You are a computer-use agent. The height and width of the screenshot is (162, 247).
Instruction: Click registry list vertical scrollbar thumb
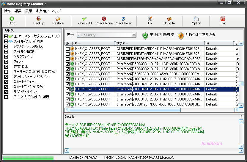(x=241, y=83)
